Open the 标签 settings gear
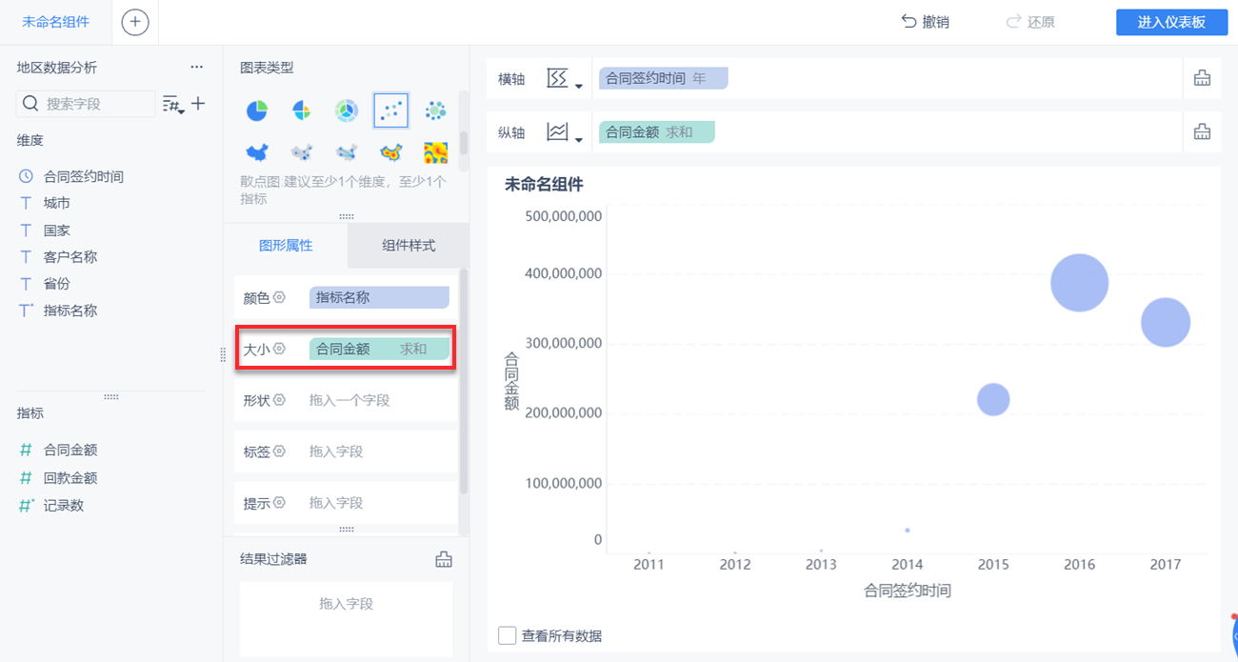Image resolution: width=1238 pixels, height=662 pixels. pyautogui.click(x=280, y=451)
